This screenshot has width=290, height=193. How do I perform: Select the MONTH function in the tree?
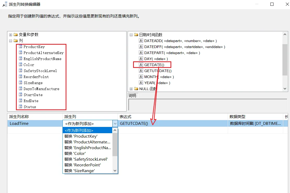tap(159, 77)
